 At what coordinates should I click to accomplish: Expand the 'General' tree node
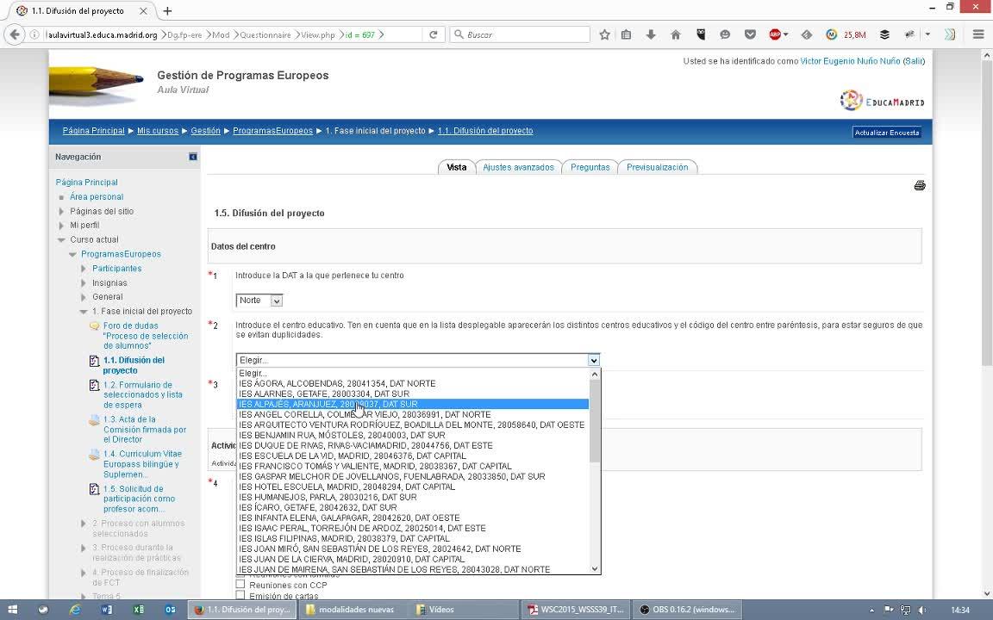pos(84,297)
